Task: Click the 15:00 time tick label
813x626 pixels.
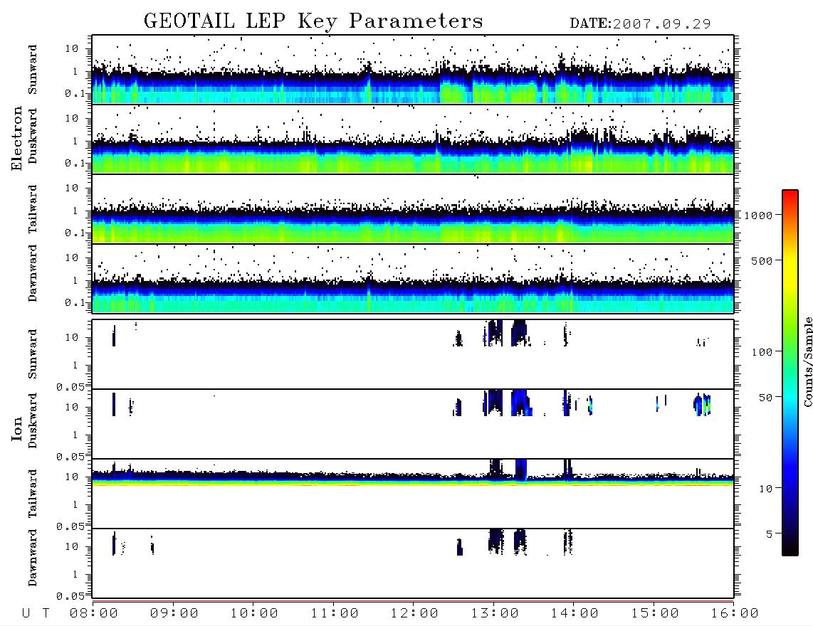Action: tap(655, 614)
